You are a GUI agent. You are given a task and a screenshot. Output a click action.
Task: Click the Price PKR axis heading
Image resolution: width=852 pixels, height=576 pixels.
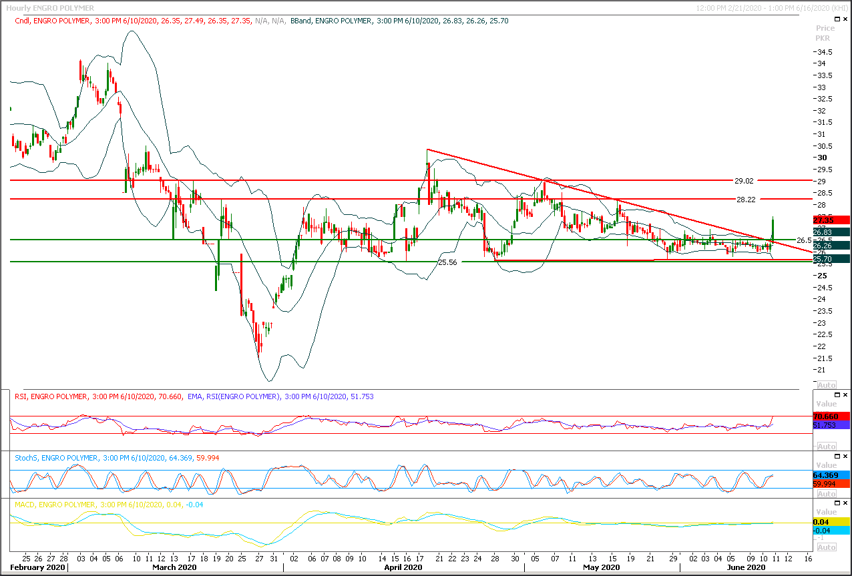[825, 33]
